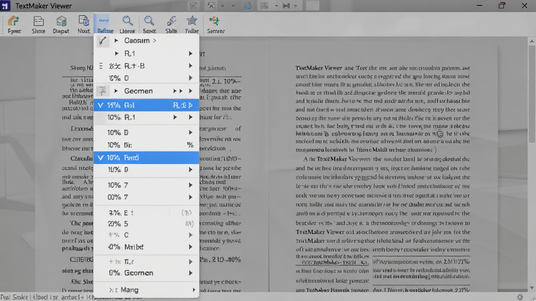Click the small icon at status bar right end
This screenshot has width=536, height=301.
[520, 297]
